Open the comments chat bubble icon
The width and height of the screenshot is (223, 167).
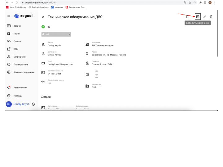point(188,17)
